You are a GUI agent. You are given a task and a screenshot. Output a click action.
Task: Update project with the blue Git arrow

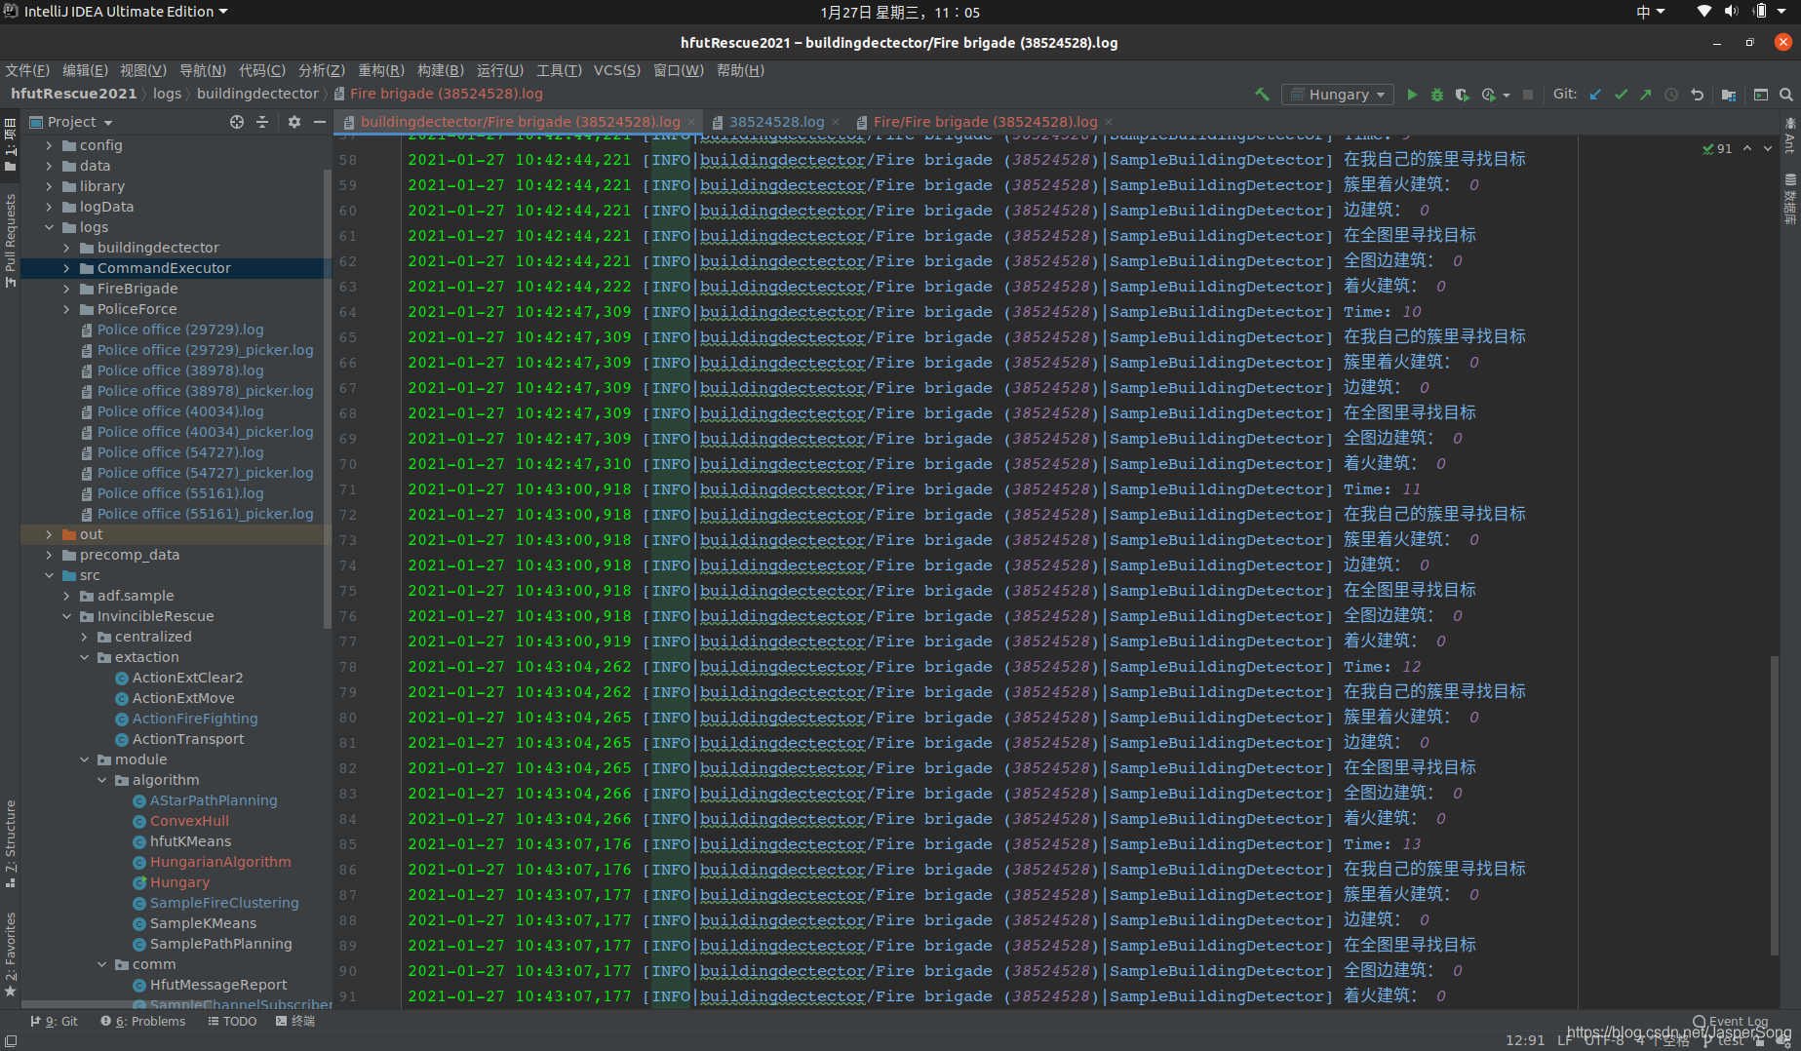(1595, 95)
